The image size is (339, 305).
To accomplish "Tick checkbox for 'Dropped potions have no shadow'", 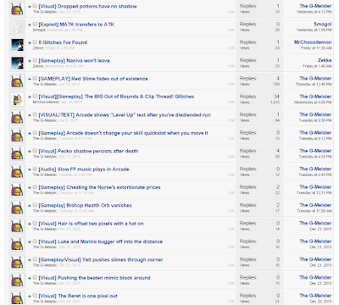I will coord(35,6).
